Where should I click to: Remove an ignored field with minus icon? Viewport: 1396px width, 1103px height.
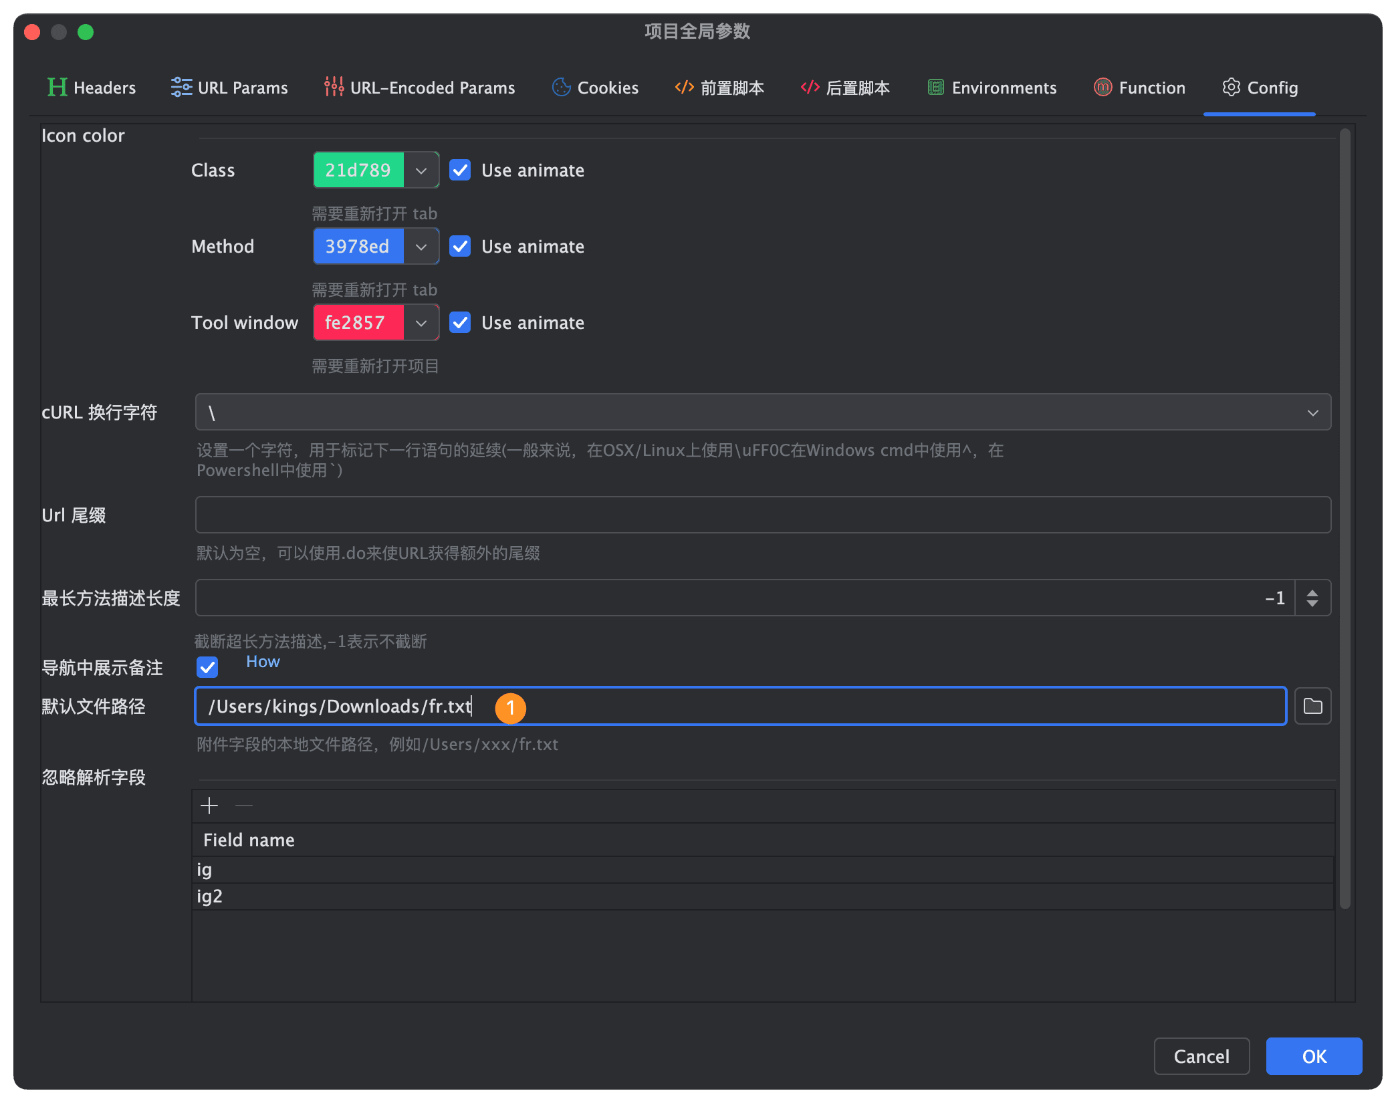243,805
